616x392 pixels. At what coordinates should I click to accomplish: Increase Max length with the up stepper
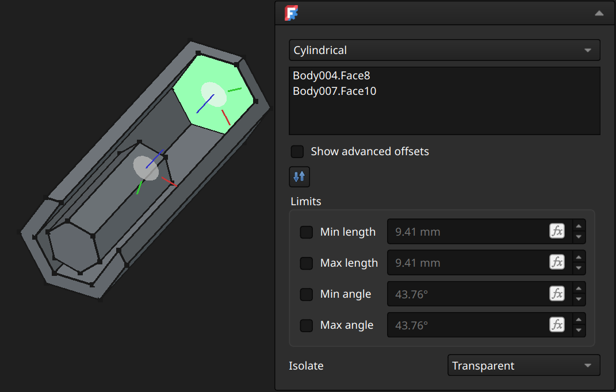click(579, 258)
